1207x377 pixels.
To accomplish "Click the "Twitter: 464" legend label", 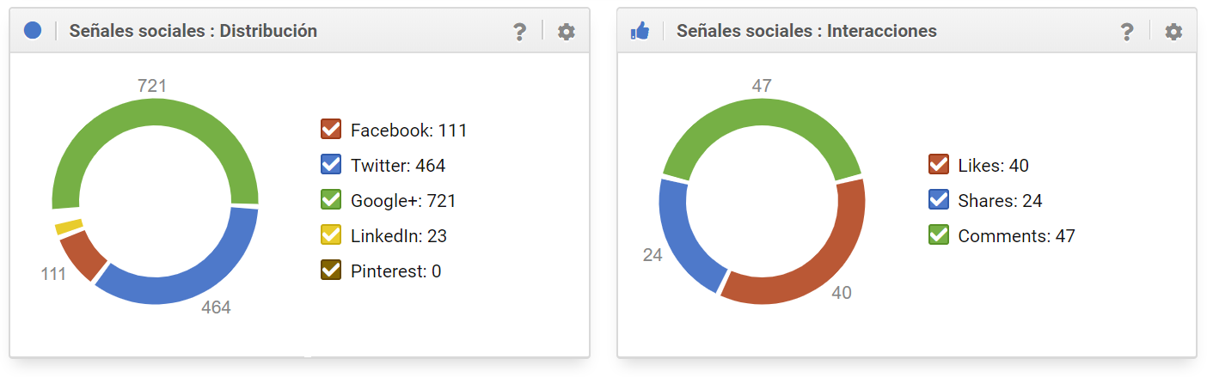I will 397,165.
